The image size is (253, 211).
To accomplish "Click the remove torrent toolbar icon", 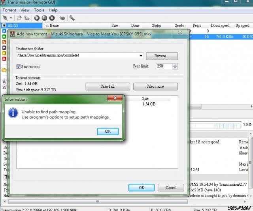I will tap(52, 18).
